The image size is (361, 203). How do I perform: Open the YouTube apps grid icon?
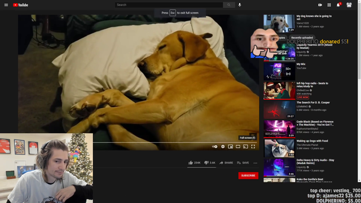(329, 5)
